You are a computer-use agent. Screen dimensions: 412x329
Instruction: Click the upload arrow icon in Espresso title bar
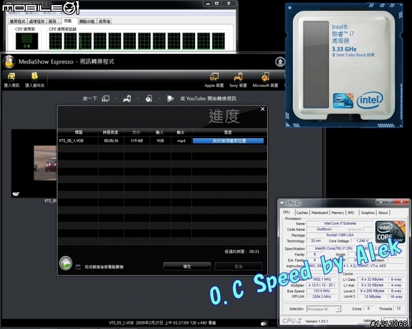280,62
